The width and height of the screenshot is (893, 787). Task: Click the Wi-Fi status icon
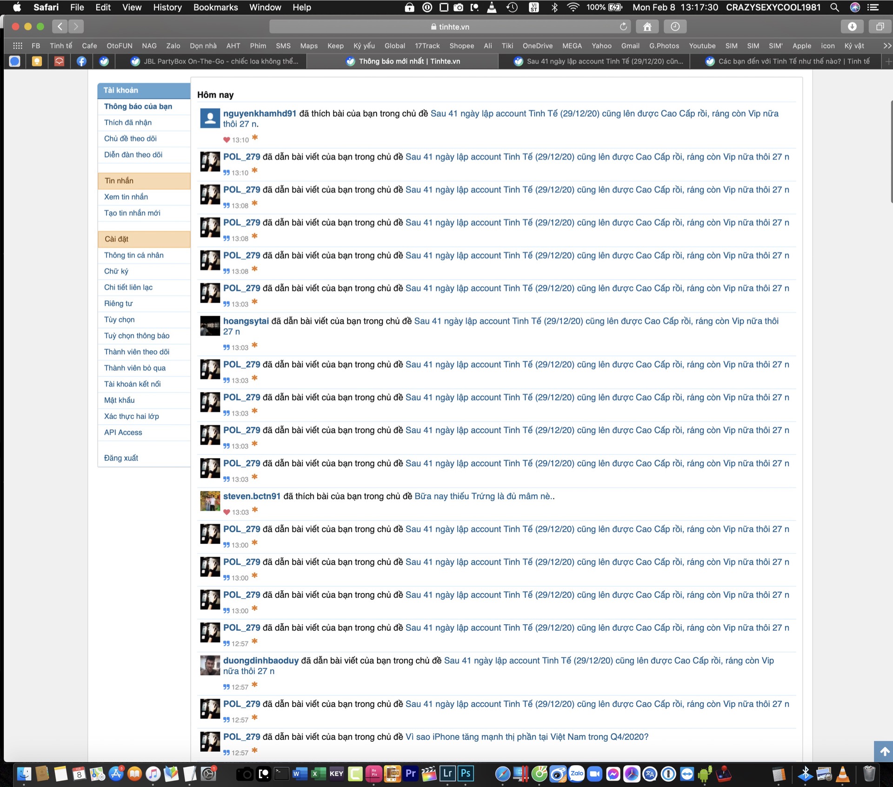(573, 7)
